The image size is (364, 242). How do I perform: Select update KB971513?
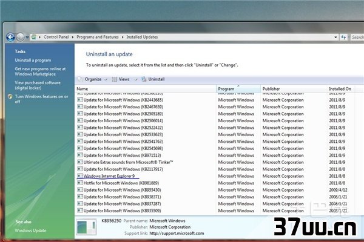tap(122, 155)
